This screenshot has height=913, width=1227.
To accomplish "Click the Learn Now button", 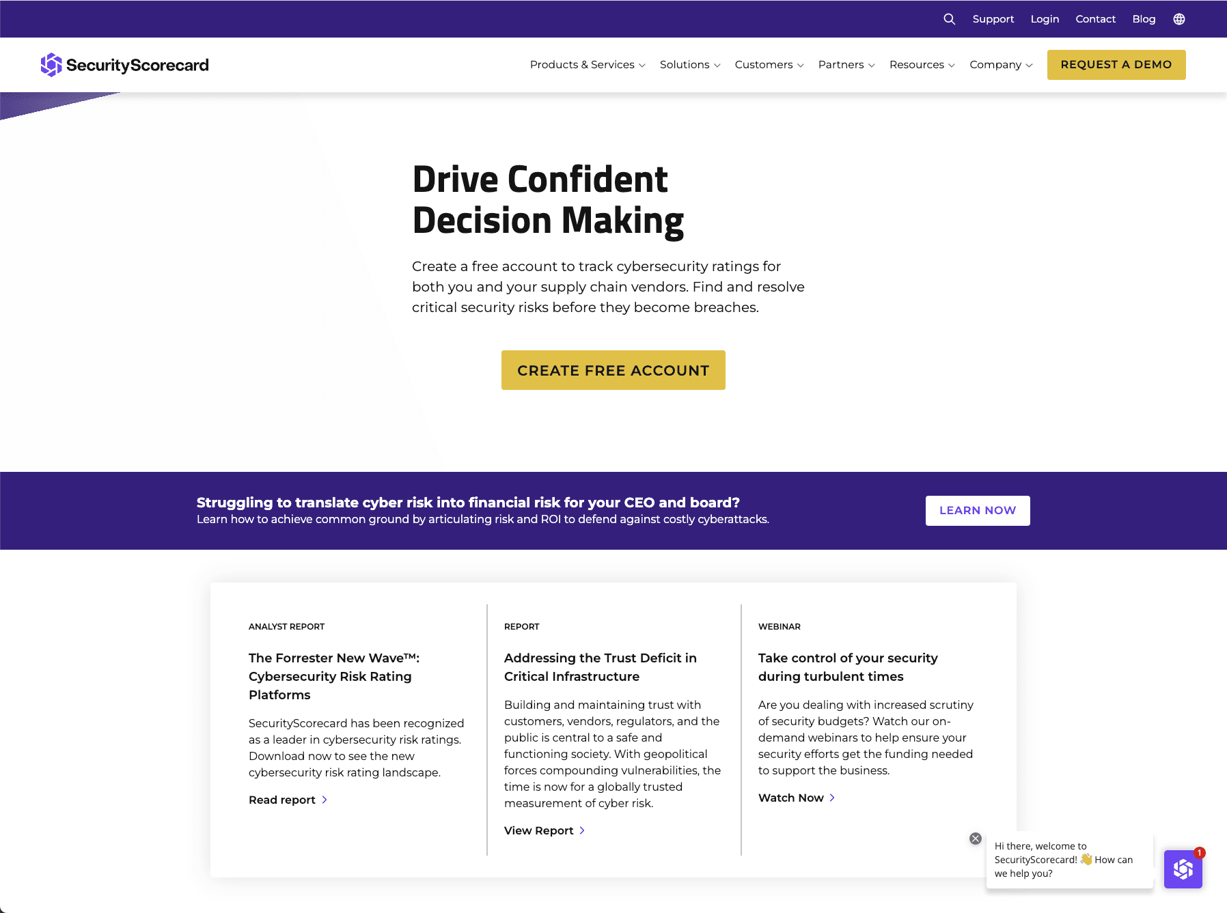I will click(x=978, y=511).
